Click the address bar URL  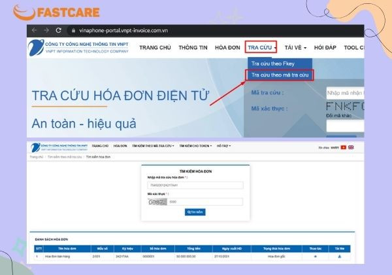(x=123, y=31)
